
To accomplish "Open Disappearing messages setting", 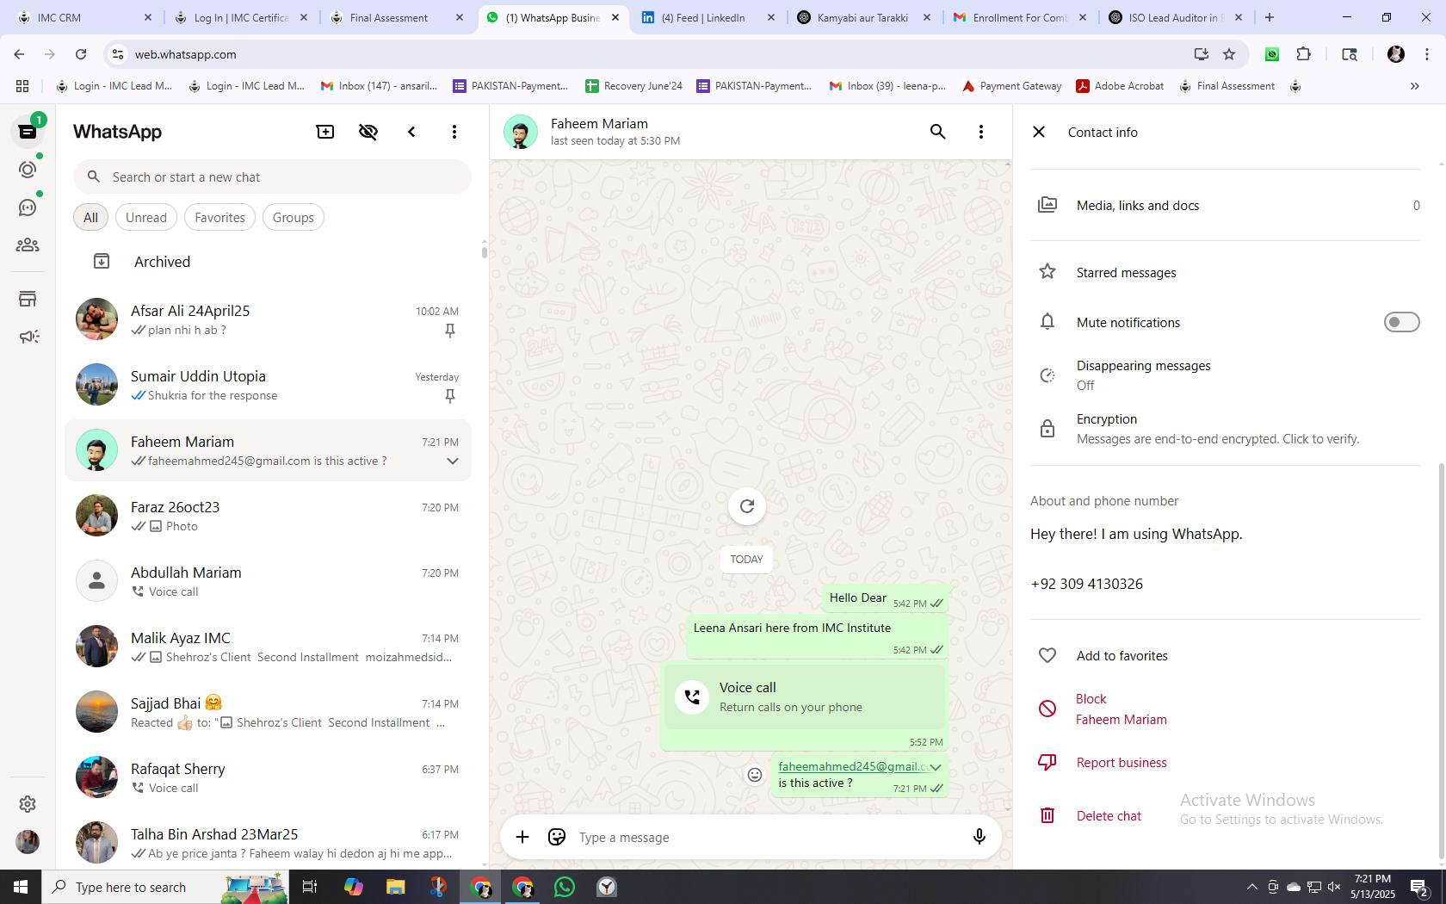I will [x=1225, y=375].
